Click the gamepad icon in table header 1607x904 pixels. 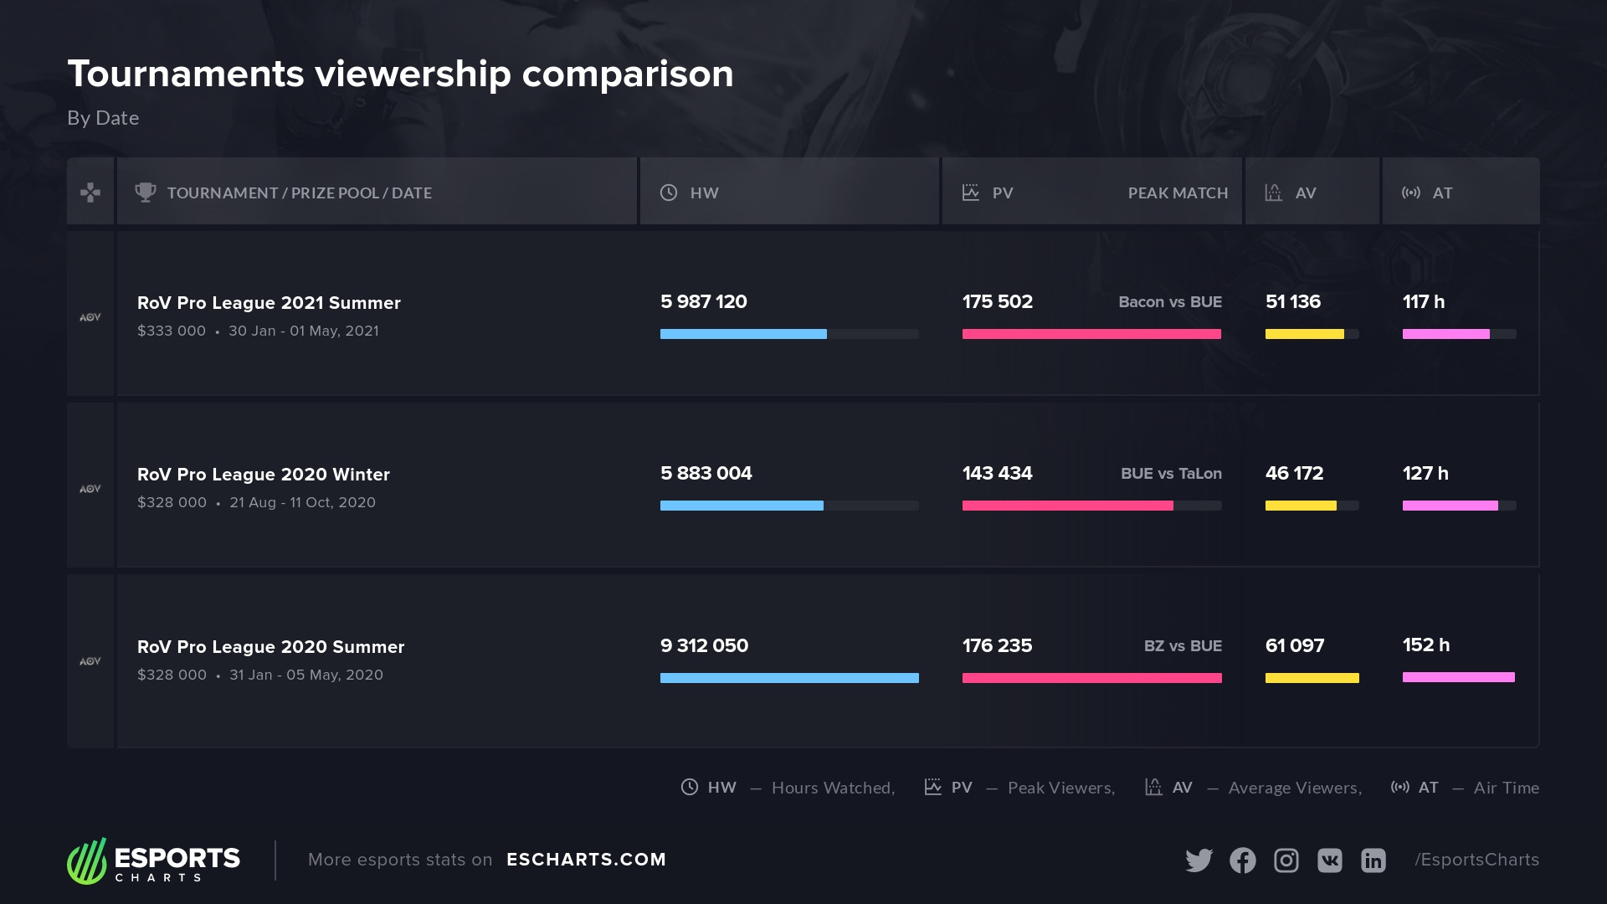(90, 193)
